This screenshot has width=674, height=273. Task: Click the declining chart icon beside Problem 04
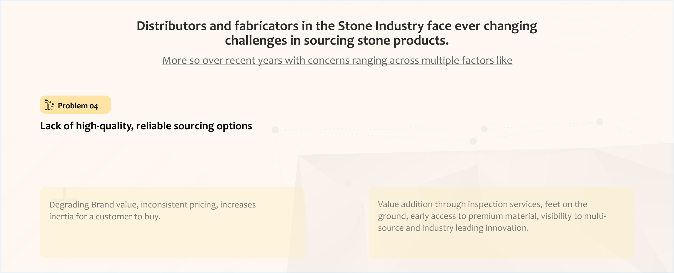tap(49, 105)
